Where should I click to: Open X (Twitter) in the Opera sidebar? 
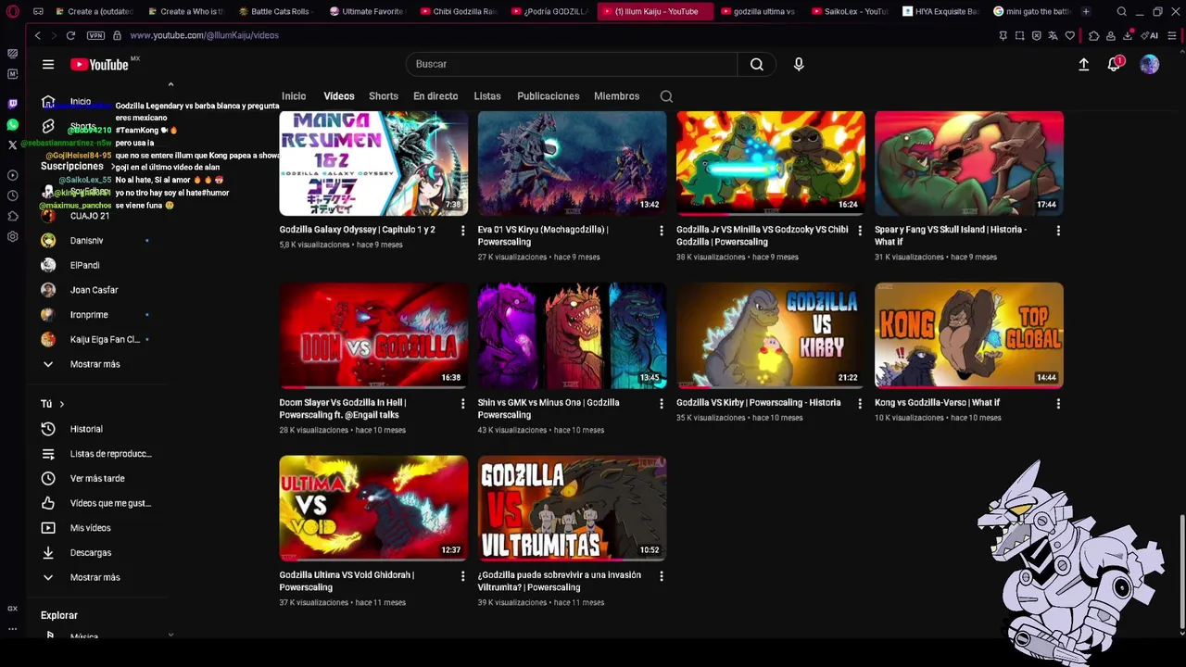coord(12,145)
